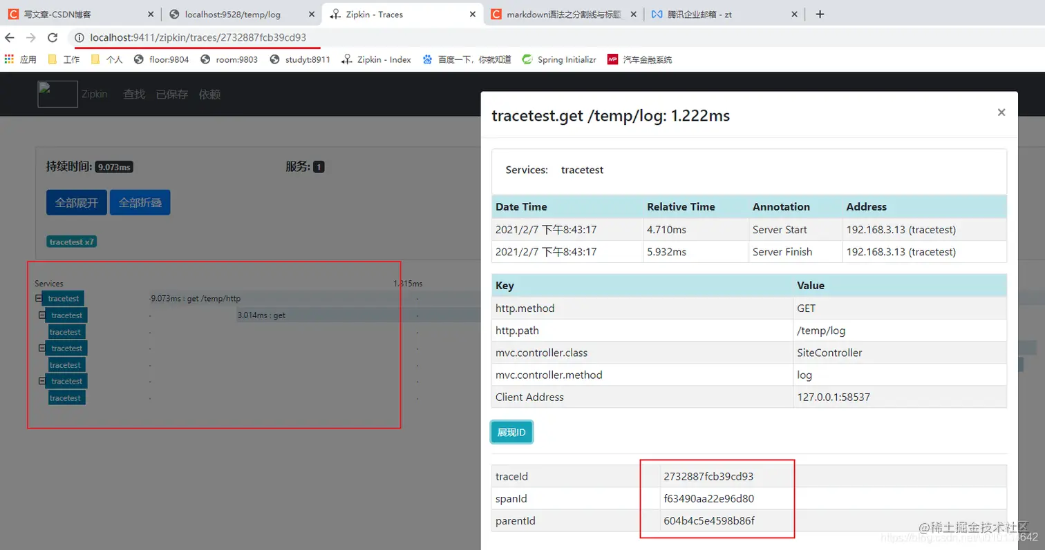Select the last tracetest service label

click(x=66, y=398)
